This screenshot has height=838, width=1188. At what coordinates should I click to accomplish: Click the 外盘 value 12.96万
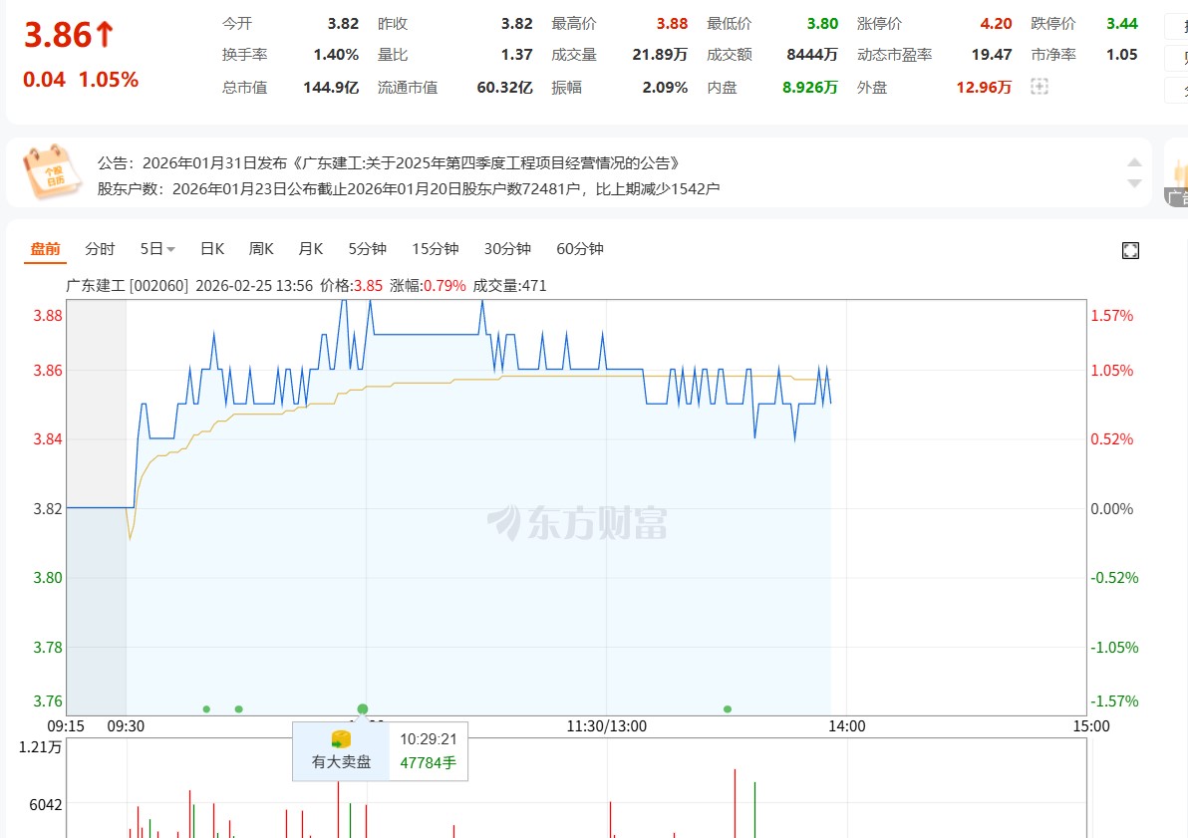click(985, 87)
